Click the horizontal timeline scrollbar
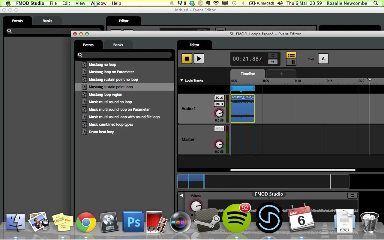 pyautogui.click(x=293, y=170)
